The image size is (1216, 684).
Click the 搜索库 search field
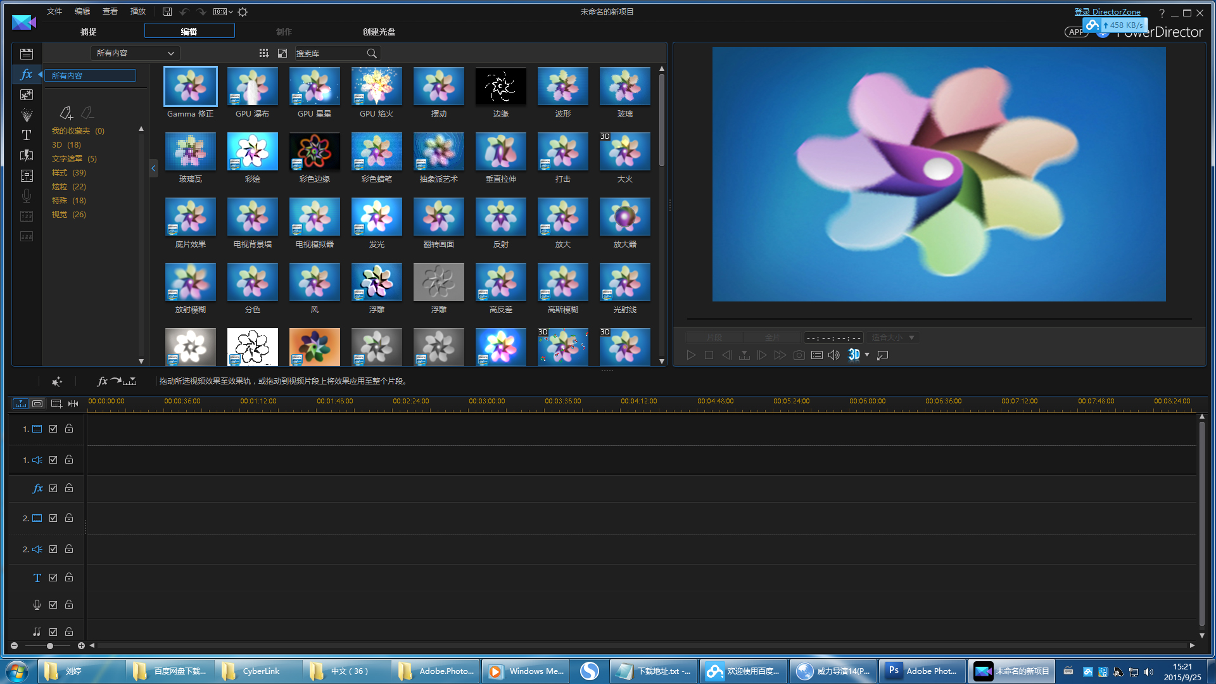pos(330,53)
